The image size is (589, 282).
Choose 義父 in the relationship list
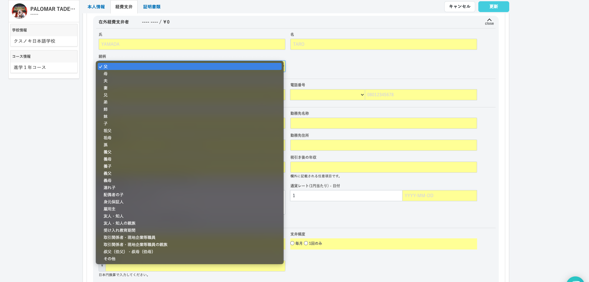point(190,173)
